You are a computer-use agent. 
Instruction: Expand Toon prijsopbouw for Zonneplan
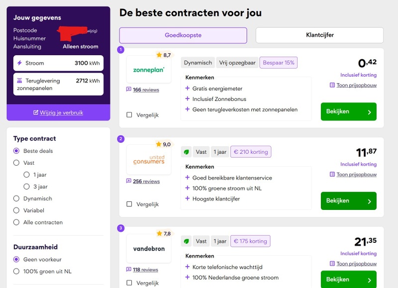356,85
